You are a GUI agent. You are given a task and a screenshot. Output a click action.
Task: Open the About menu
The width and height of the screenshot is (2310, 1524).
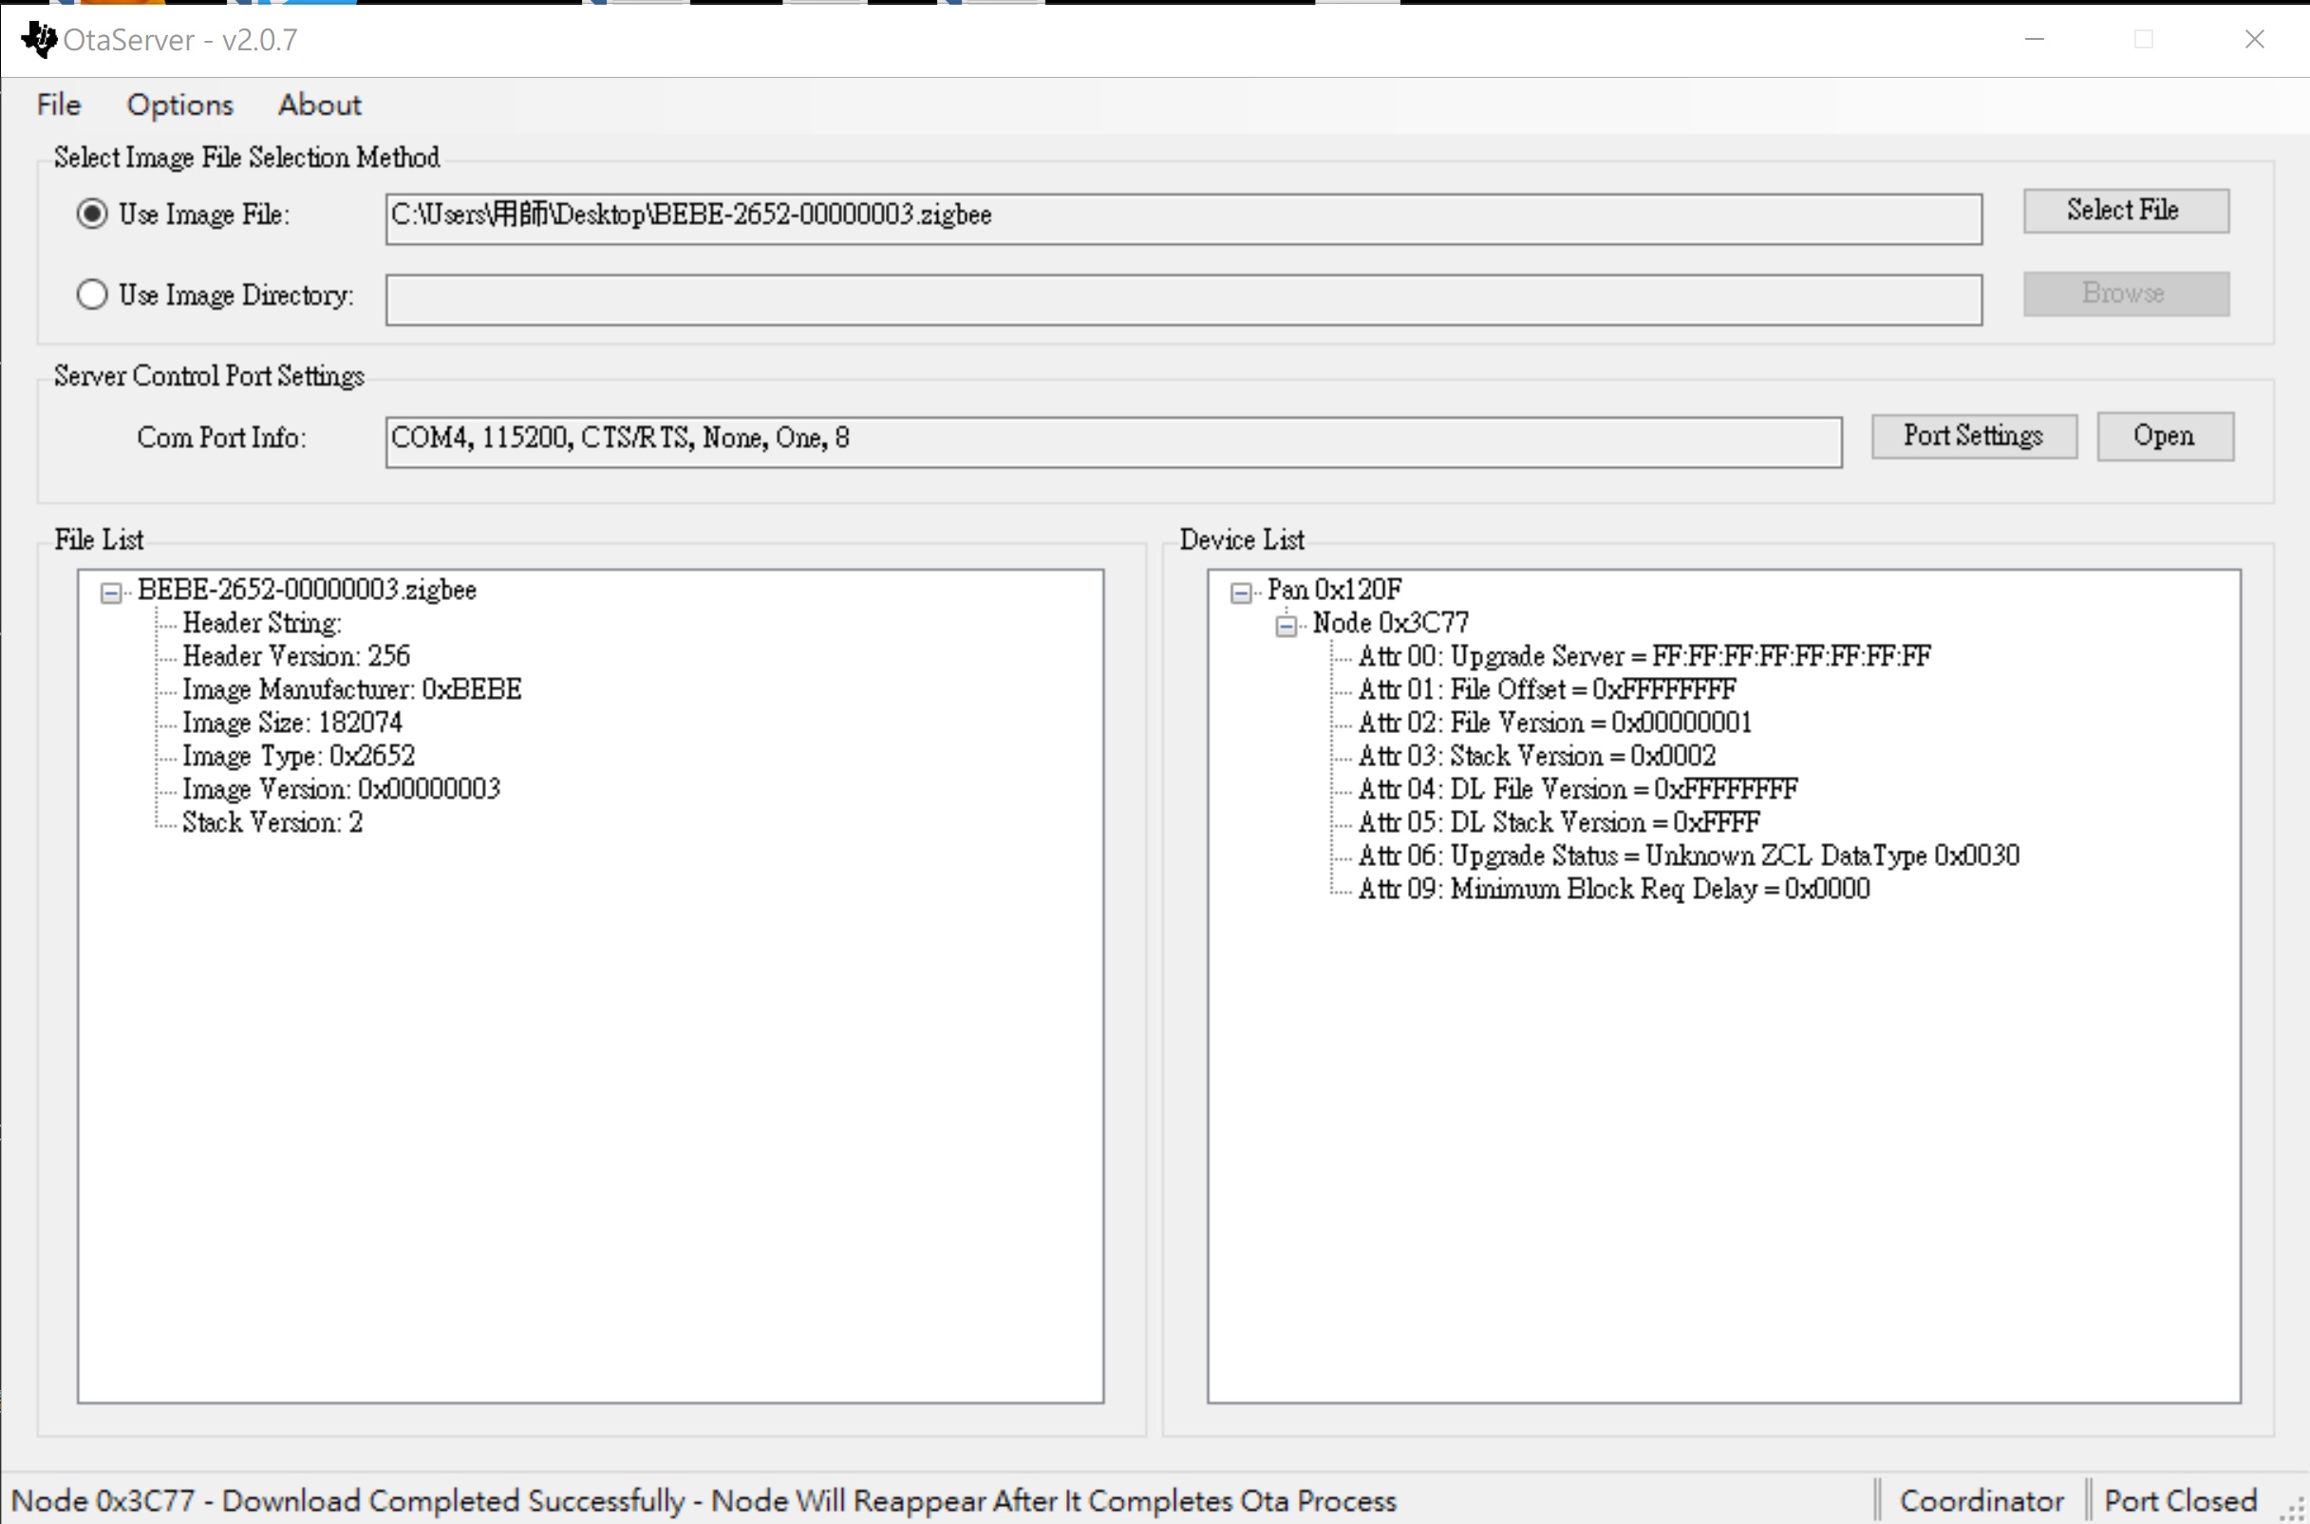tap(319, 105)
